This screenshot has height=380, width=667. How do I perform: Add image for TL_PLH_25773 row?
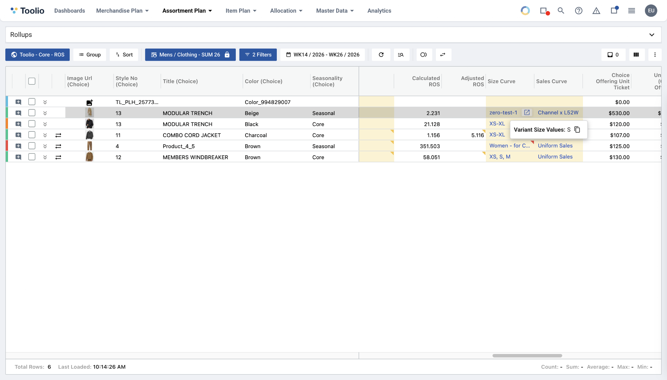tap(89, 102)
